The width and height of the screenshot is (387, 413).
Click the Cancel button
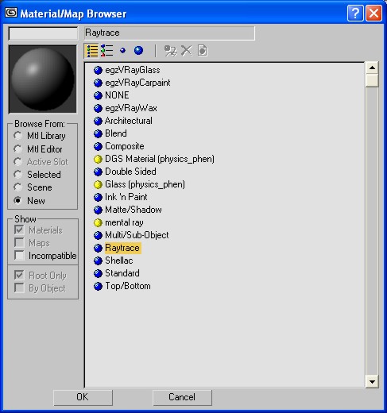point(182,397)
